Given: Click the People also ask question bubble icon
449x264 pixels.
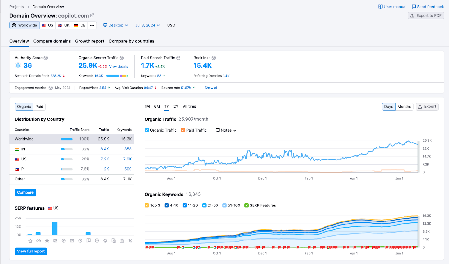Looking at the screenshot, I should tap(89, 240).
